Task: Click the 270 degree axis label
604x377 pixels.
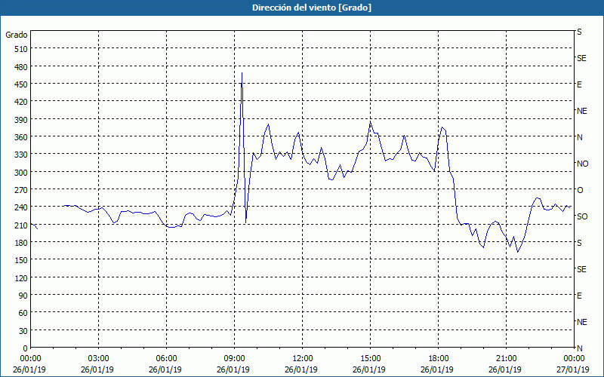Action: click(x=22, y=190)
